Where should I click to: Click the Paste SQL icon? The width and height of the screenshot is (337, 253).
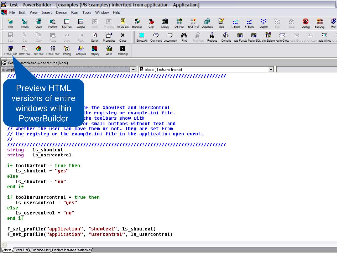[254, 37]
